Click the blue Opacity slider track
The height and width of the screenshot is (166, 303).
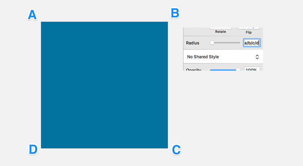(223, 70)
